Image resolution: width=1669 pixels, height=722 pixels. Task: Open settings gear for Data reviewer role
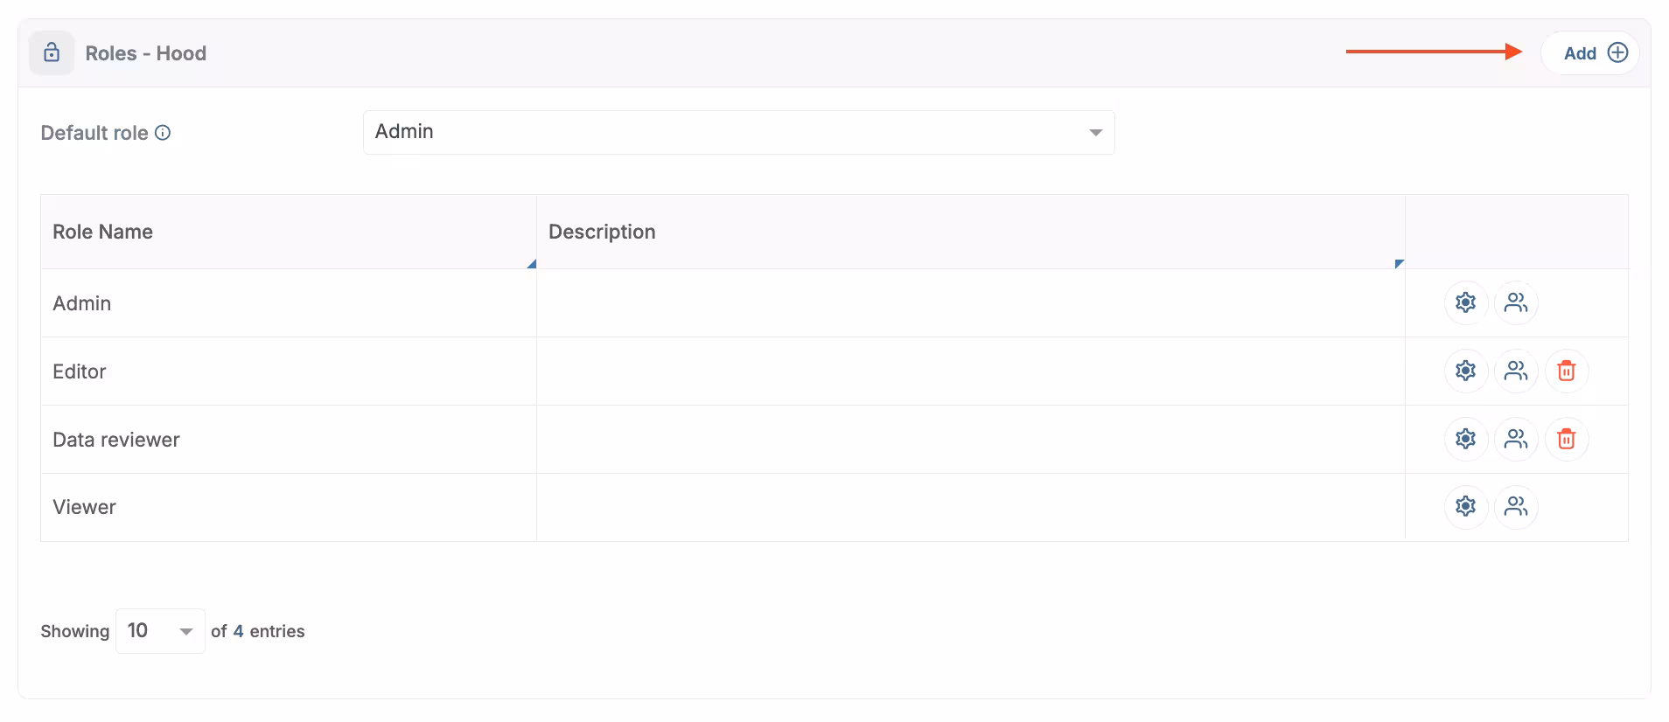pyautogui.click(x=1465, y=439)
